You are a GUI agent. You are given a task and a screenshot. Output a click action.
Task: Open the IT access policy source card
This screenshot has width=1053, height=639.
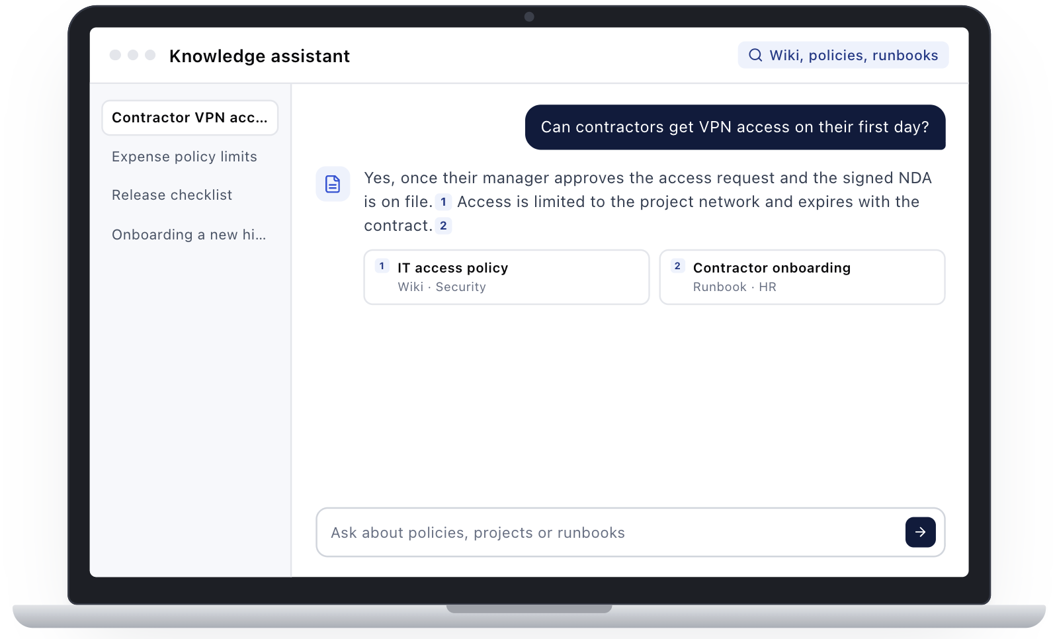point(507,277)
